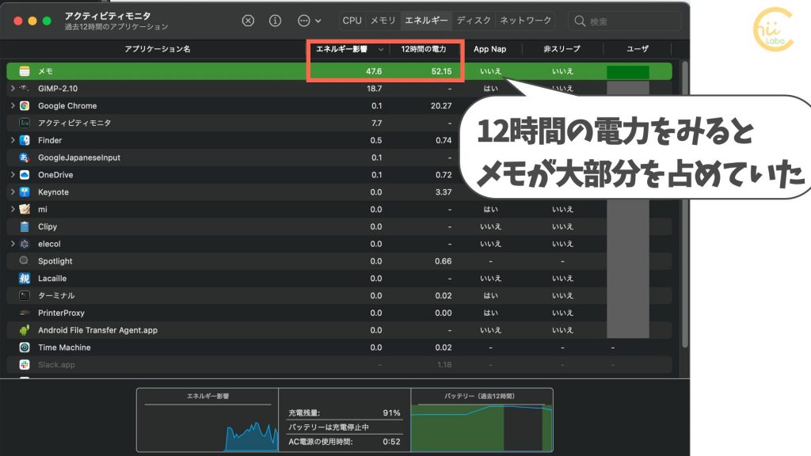Click the 充電残量 91% readout

coord(345,412)
